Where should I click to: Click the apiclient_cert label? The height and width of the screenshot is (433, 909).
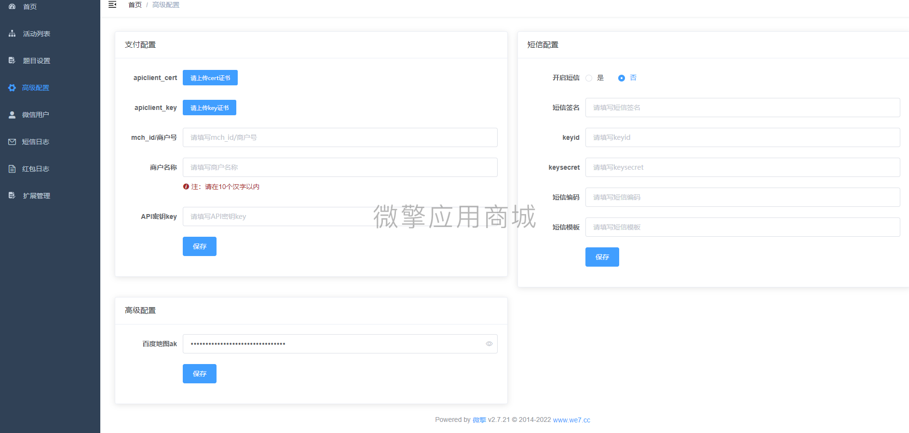(x=155, y=78)
